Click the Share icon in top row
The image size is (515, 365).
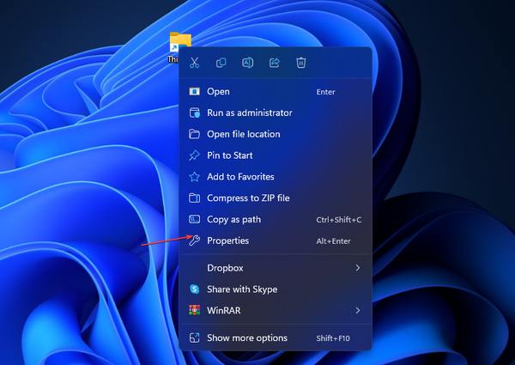tap(275, 63)
